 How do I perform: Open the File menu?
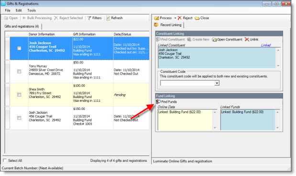[x=8, y=10]
